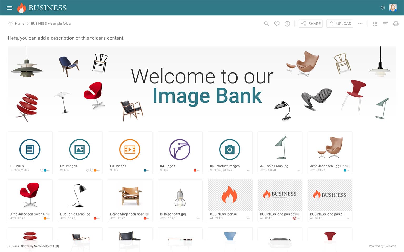Image resolution: width=404 pixels, height=252 pixels.
Task: Click the heart favorites icon
Action: click(277, 24)
